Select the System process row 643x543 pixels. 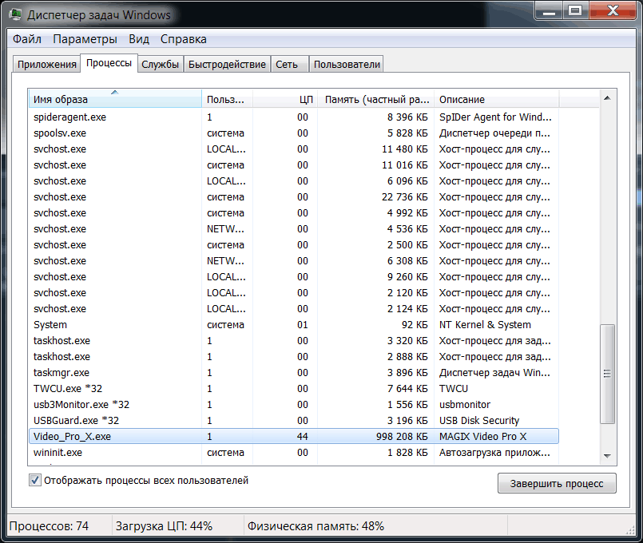click(x=294, y=325)
